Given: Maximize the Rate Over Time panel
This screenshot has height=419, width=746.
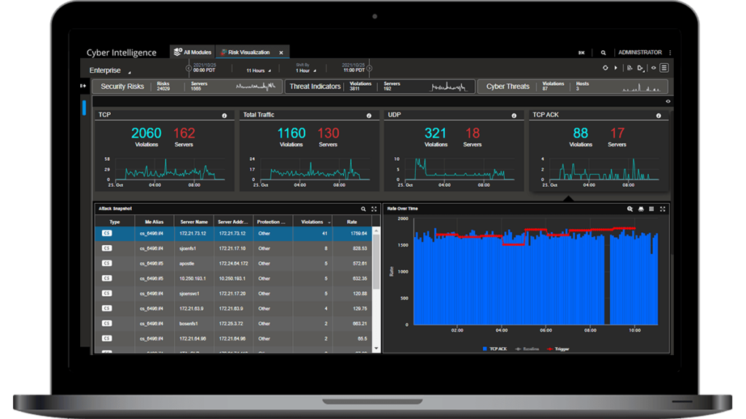Looking at the screenshot, I should 662,209.
